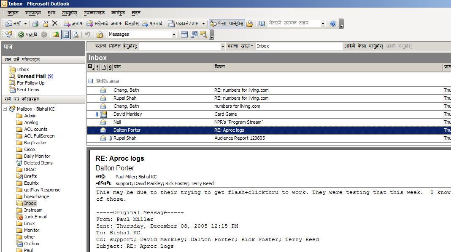Collapse the मिति: आज date group
Viewport: 451px width, 252px height.
90,81
